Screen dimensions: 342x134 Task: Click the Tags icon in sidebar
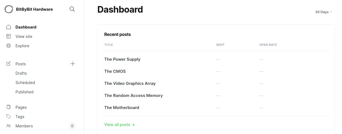(9, 117)
